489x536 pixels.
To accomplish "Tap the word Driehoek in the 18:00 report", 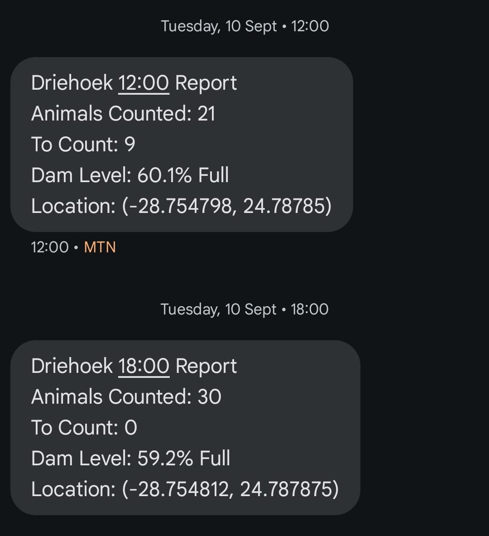I will coord(72,366).
